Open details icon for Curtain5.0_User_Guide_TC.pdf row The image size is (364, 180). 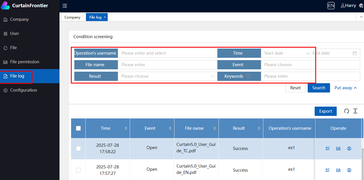[328, 149]
